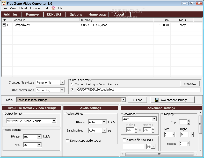Image resolution: width=204 pixels, height=158 pixels.
Task: Open the video Bitrate dropdown
Action: (39, 137)
